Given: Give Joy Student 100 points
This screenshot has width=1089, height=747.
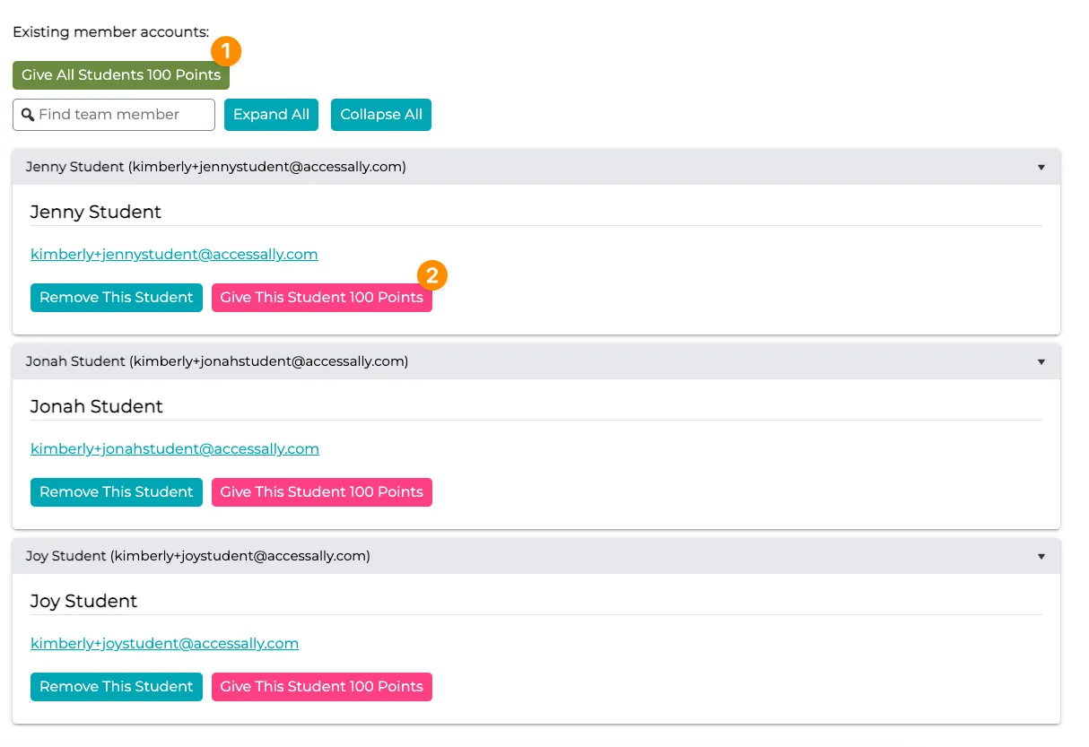Looking at the screenshot, I should [x=321, y=687].
